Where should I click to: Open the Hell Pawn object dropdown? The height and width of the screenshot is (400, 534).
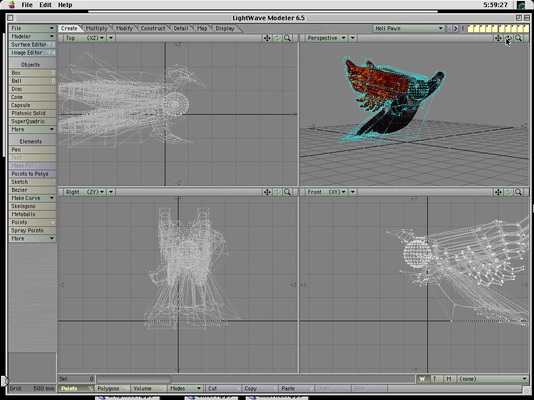pos(409,29)
